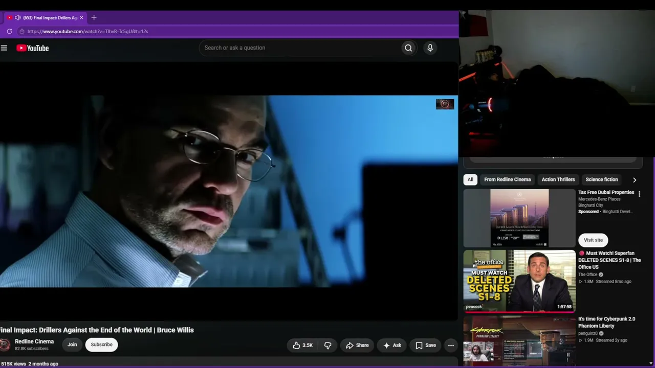Open Redline Cinema channel name link
The image size is (655, 368).
tap(34, 341)
